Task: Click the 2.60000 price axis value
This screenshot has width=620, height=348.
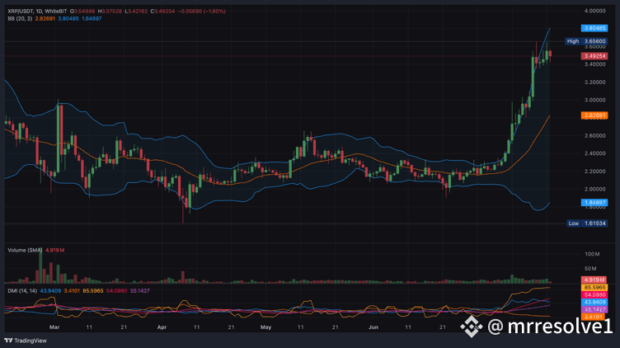Action: [x=594, y=135]
